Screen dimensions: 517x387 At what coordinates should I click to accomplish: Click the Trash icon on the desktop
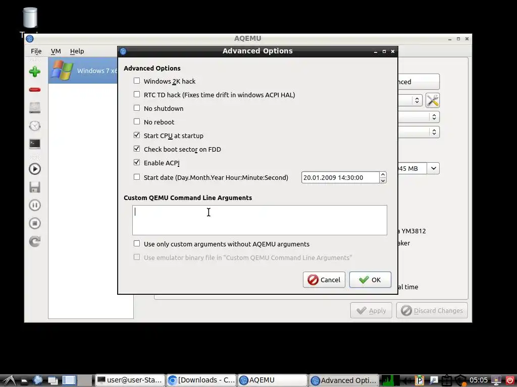(30, 18)
